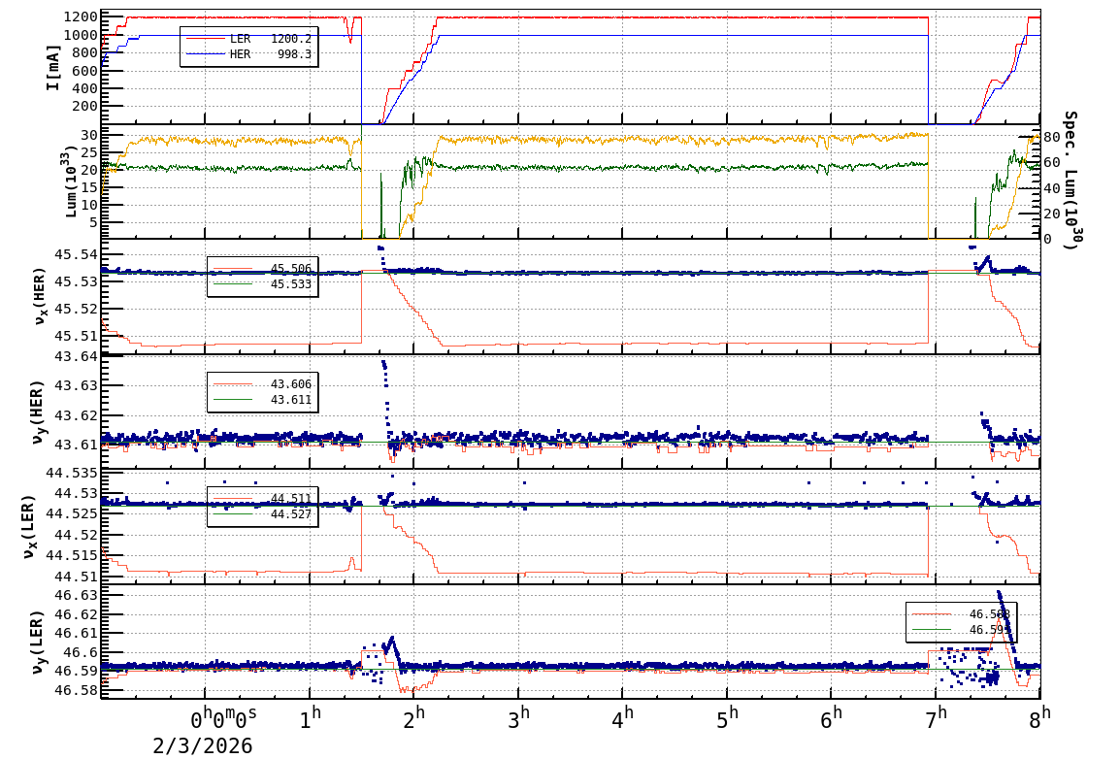The width and height of the screenshot is (1120, 759).
Task: Select the 25 tick on Lum axis
Action: (x=89, y=152)
